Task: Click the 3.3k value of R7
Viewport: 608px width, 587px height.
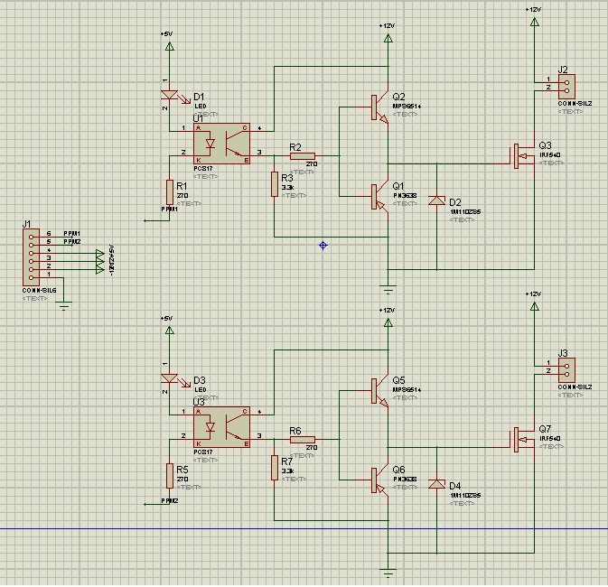Action: 287,471
